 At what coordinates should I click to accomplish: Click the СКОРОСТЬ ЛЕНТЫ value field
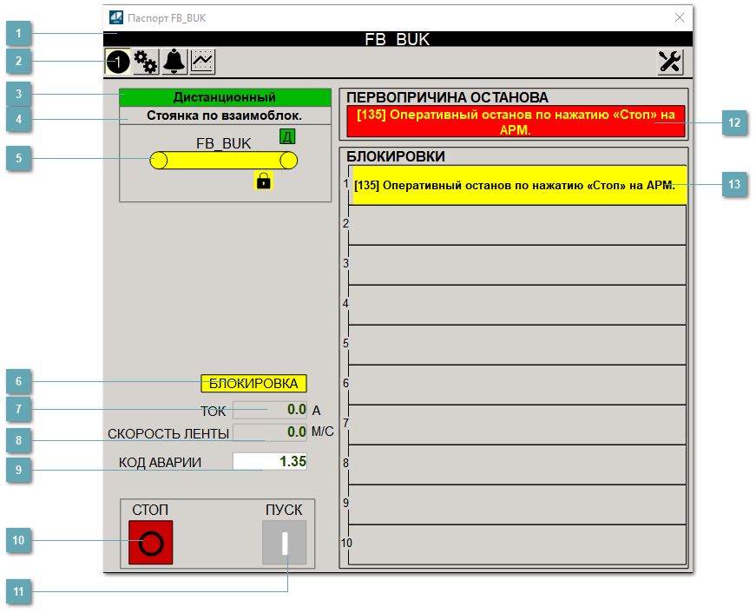(x=270, y=432)
